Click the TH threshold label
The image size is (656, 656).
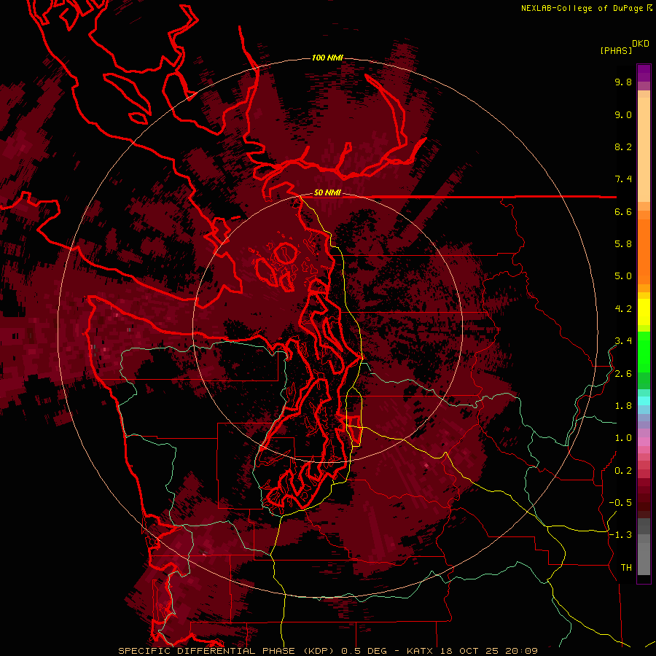tap(626, 568)
